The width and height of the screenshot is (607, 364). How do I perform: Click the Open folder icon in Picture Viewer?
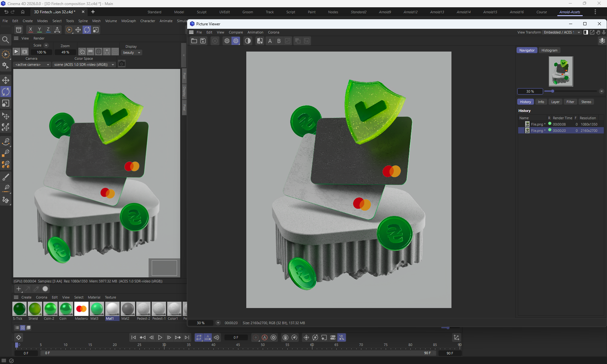[194, 41]
